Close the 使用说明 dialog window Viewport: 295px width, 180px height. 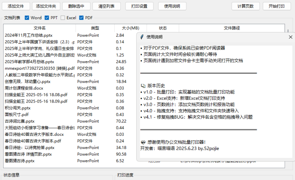click(290, 37)
